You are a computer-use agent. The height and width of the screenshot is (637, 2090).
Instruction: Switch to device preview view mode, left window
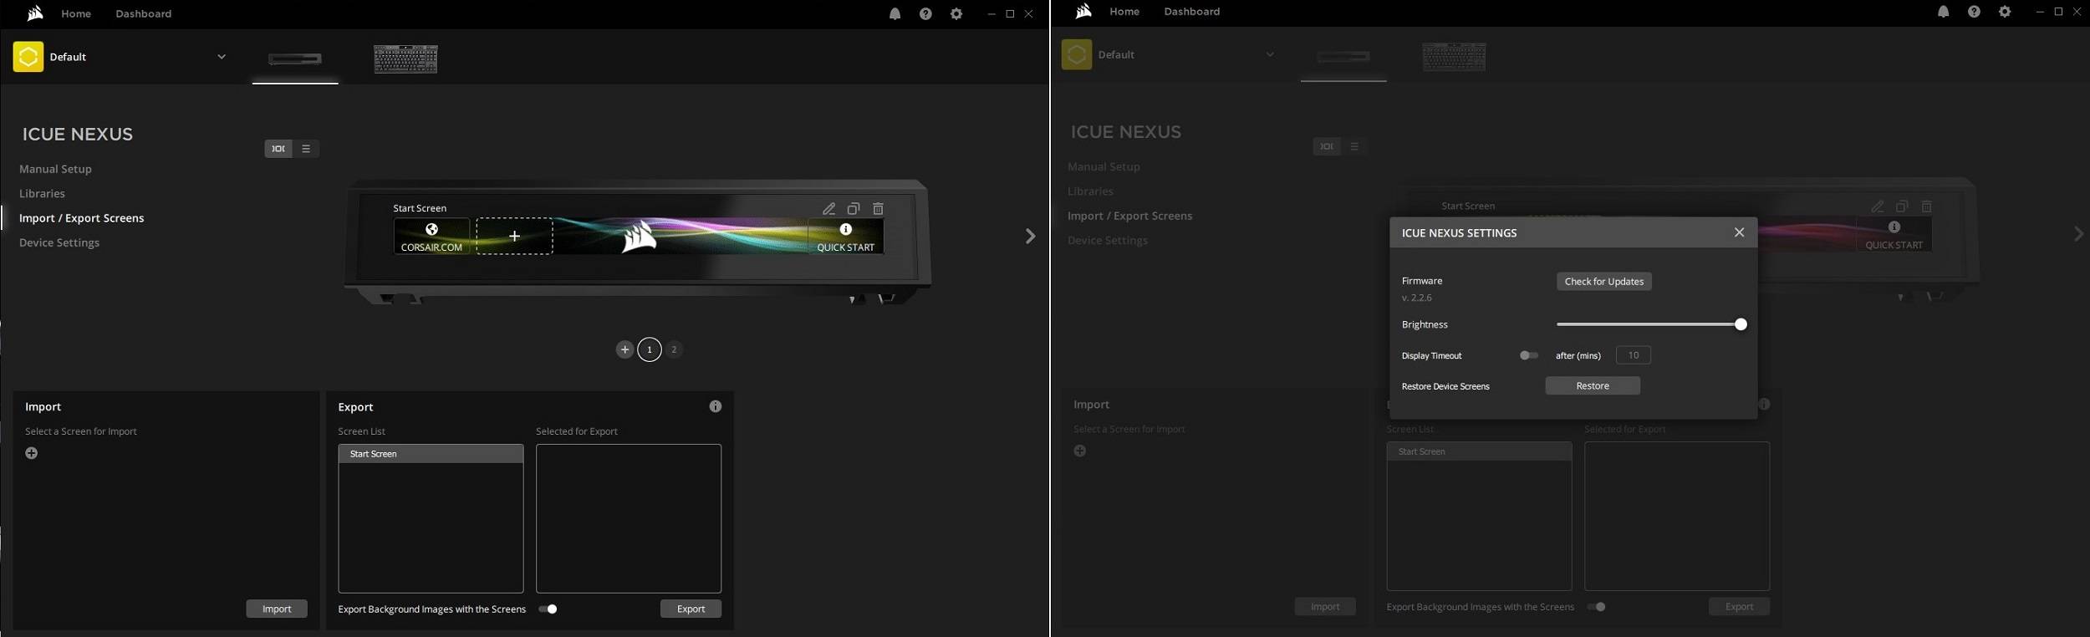pos(278,149)
